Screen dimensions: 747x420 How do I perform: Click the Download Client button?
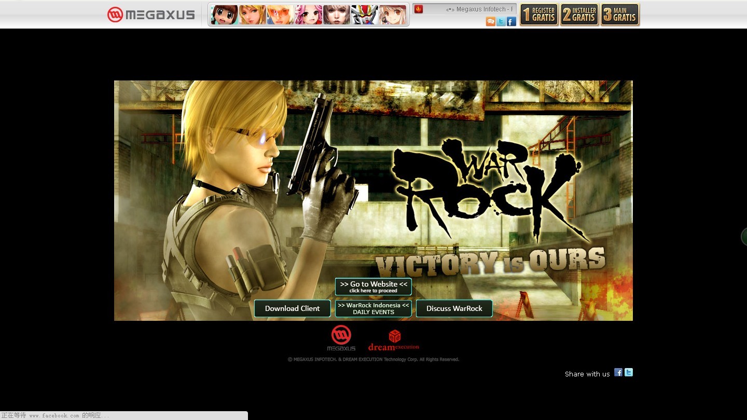pyautogui.click(x=293, y=308)
